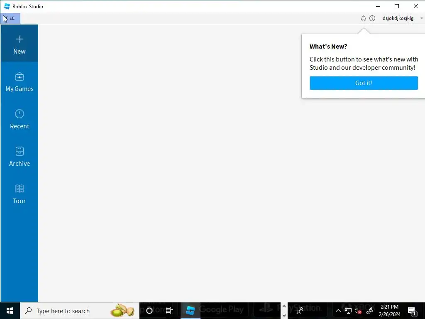Click the dsjokdjkosjklg account name

pos(398,18)
